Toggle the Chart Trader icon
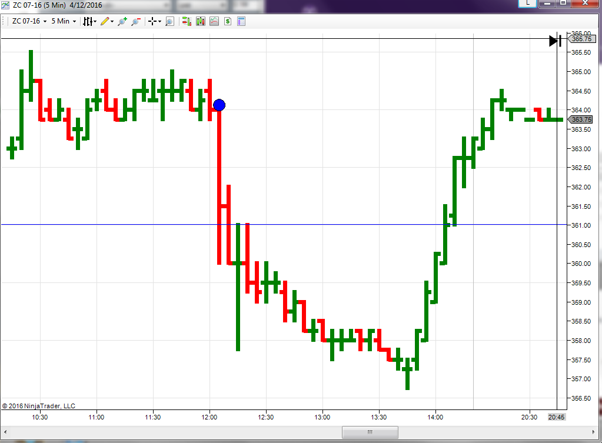602x443 pixels. 187,22
